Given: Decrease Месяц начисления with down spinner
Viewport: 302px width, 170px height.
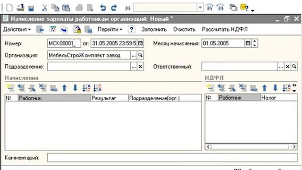Looking at the screenshot, I should point(254,45).
